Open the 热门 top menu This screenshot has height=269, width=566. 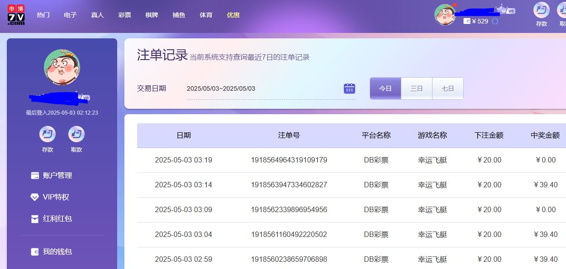[43, 15]
